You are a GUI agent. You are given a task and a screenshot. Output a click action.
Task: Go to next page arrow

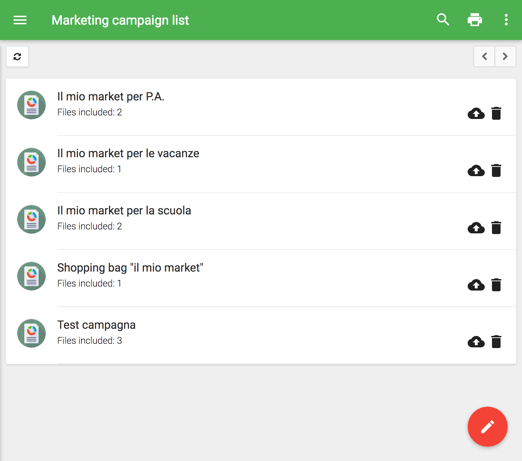pos(505,56)
